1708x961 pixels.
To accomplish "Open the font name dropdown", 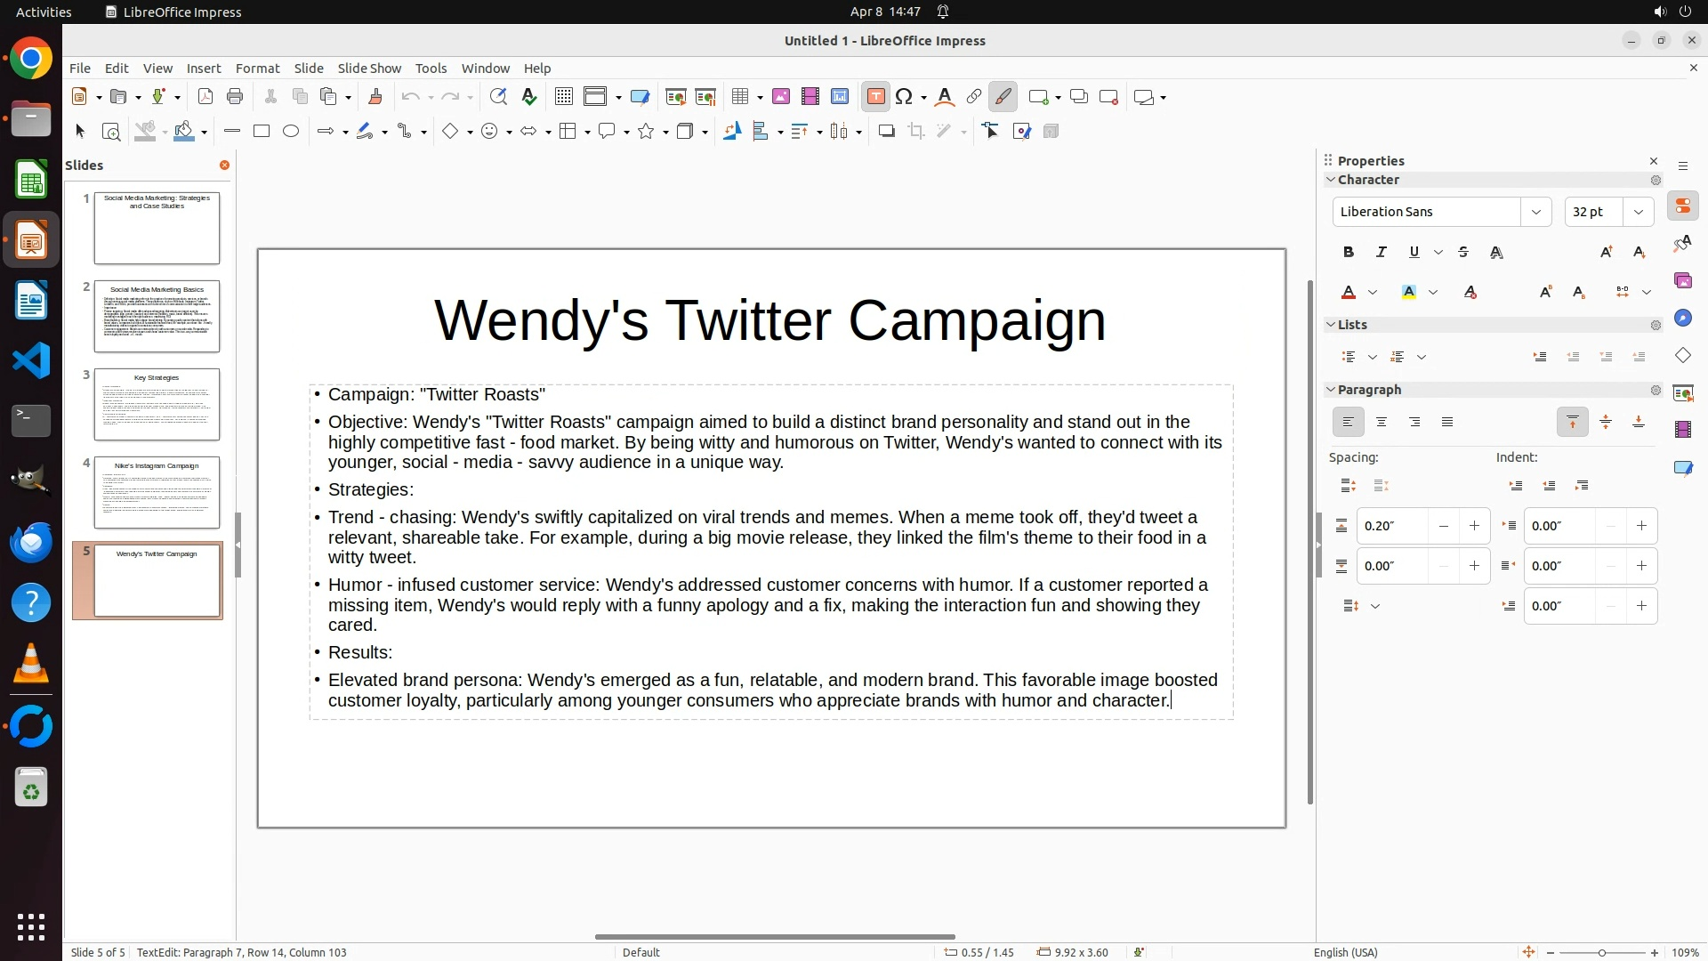I will (1535, 212).
